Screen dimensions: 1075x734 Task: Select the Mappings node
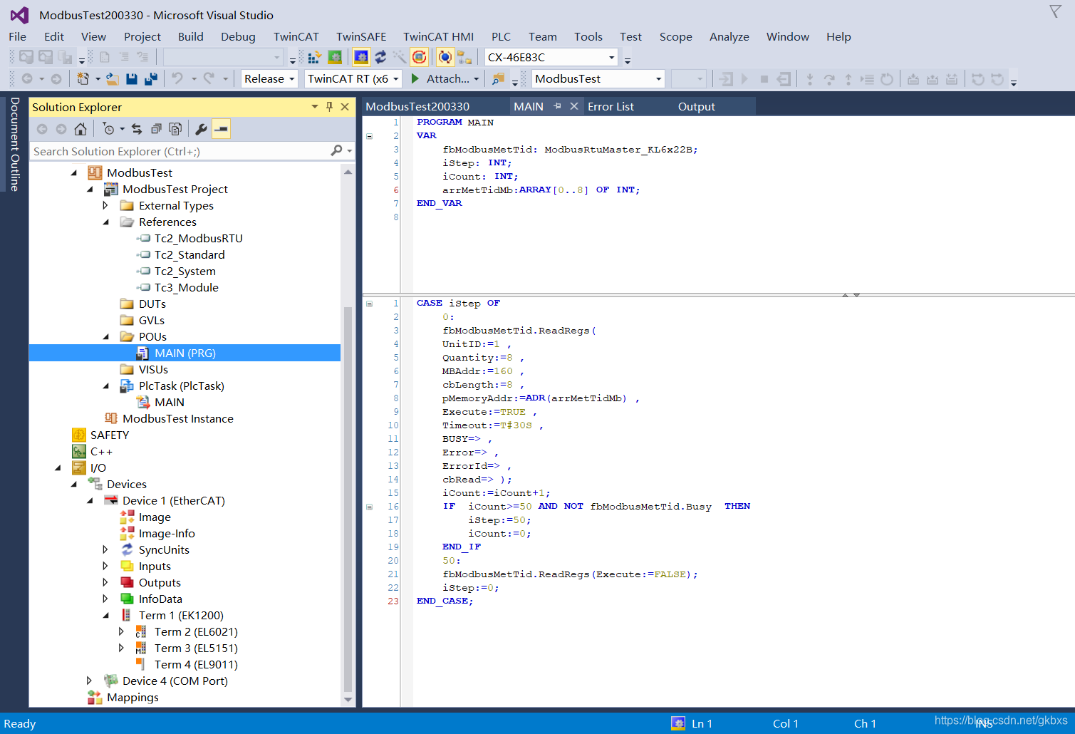(133, 698)
